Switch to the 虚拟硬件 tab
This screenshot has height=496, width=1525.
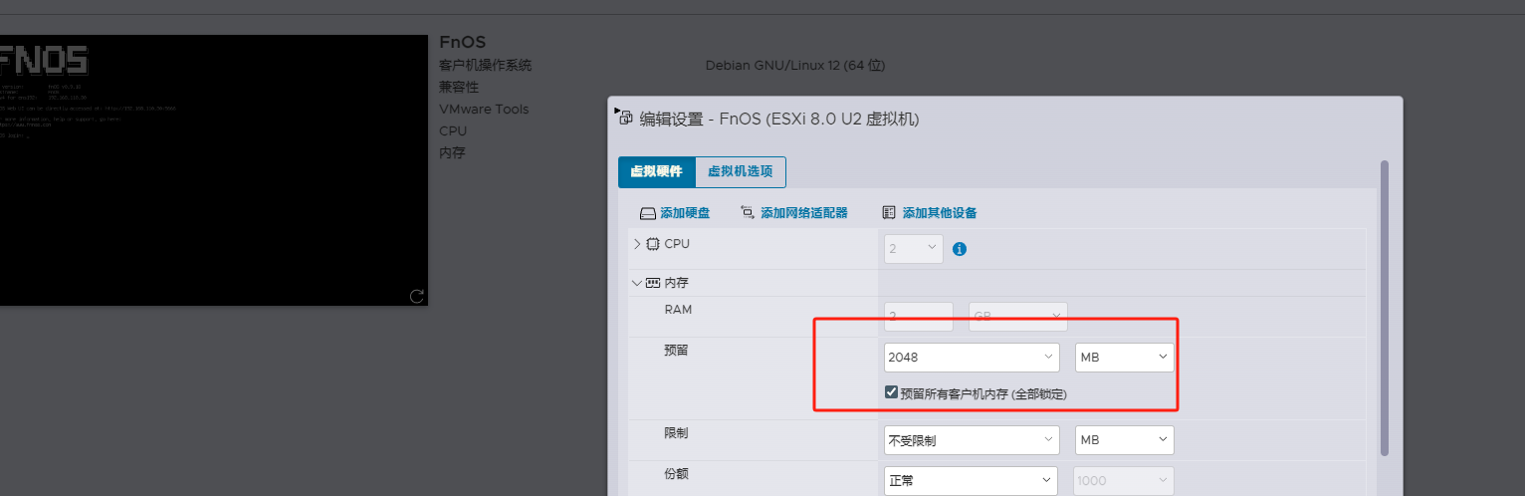[657, 171]
